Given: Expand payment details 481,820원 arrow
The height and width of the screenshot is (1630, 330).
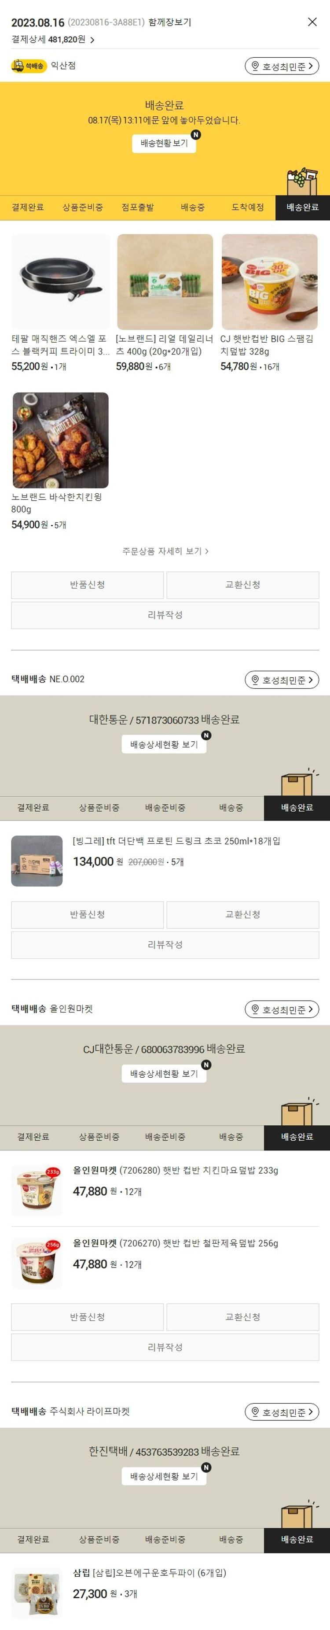Looking at the screenshot, I should click(x=92, y=40).
